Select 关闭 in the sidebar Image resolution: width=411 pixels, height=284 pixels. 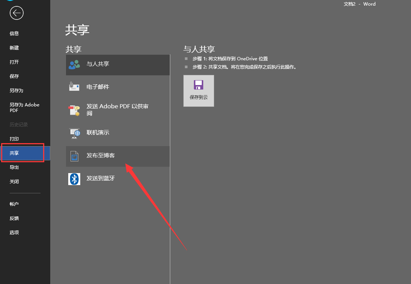click(x=14, y=181)
